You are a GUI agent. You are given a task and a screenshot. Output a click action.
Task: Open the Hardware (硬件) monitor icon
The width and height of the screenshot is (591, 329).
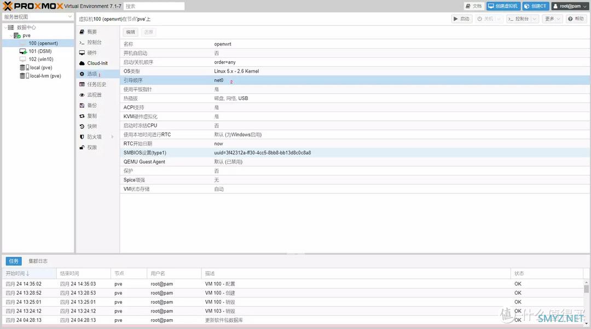click(x=82, y=53)
